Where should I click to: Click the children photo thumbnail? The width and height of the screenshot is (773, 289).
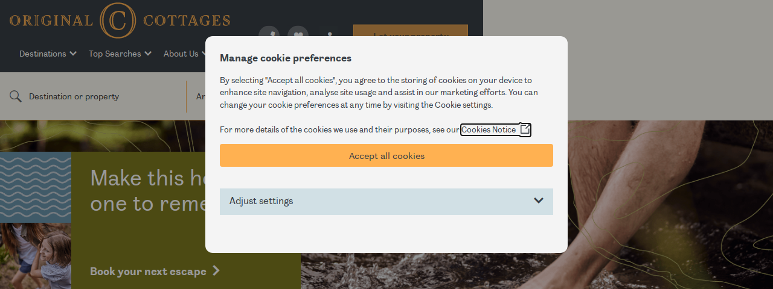[36, 256]
